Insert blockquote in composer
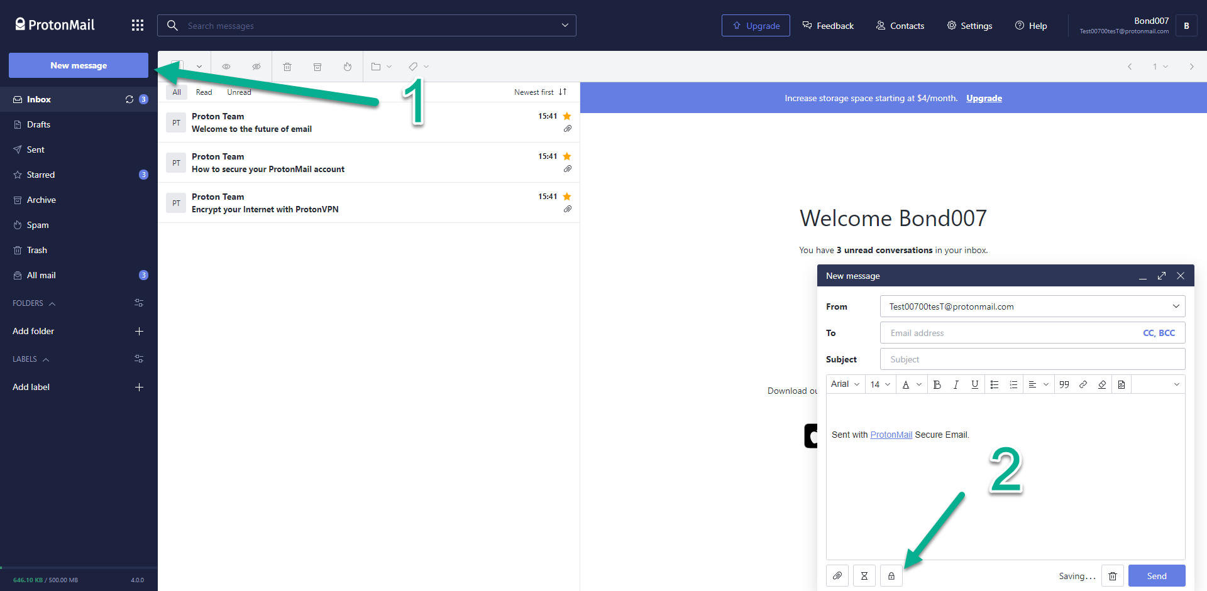 (x=1064, y=384)
